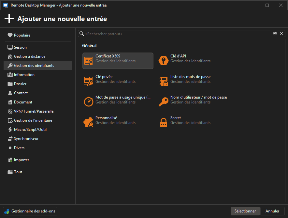288x218 pixels.
Task: Maximize the Ajouter une nouvelle entrée window
Action: coord(267,5)
